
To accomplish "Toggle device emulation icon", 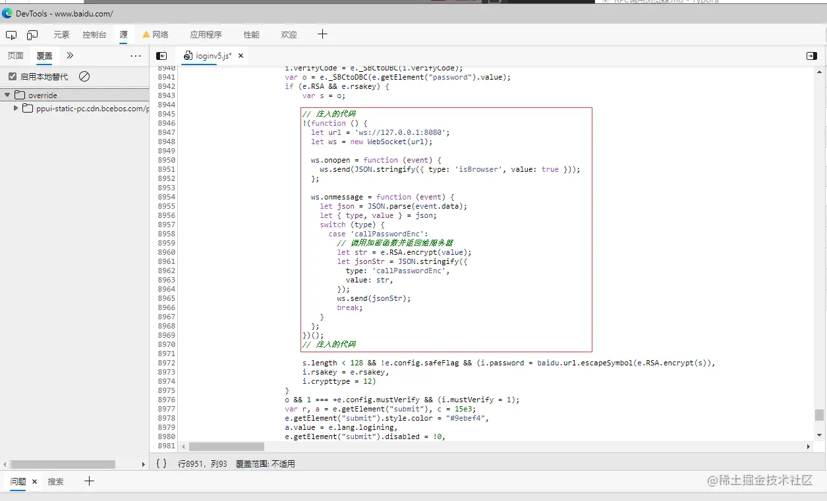I will pos(32,35).
